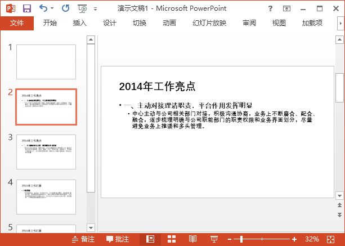
Task: Click the PowerPoint application logo icon
Action: click(11, 8)
